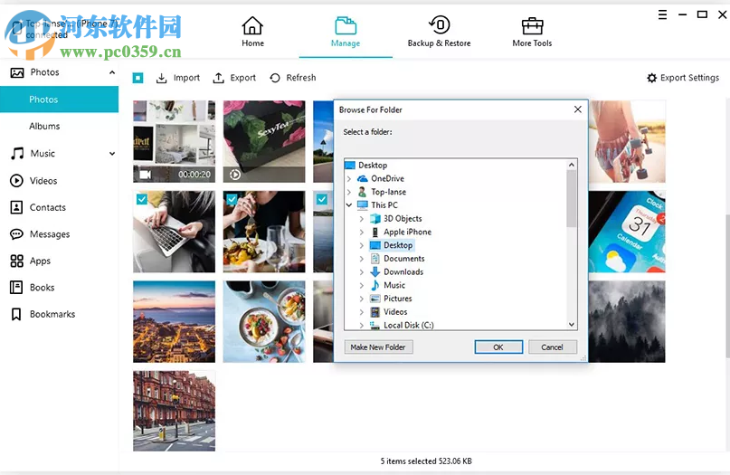Close the Browse For Folder dialog
Image resolution: width=730 pixels, height=475 pixels.
(578, 109)
